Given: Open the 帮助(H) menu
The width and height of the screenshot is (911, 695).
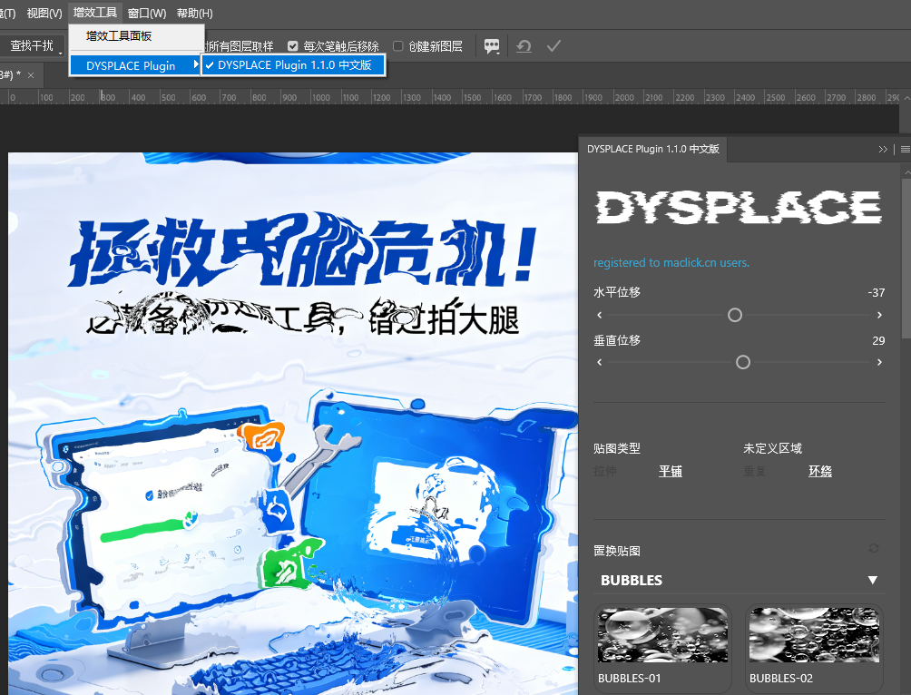Looking at the screenshot, I should click(x=195, y=13).
